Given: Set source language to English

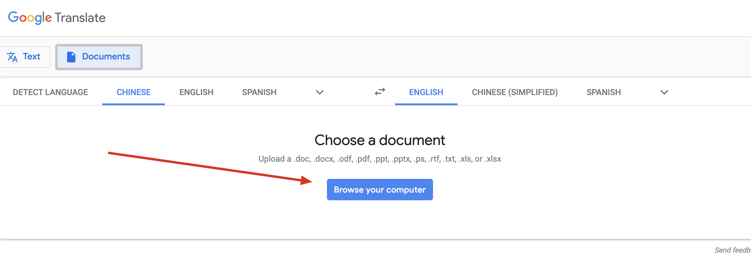Looking at the screenshot, I should coord(196,92).
